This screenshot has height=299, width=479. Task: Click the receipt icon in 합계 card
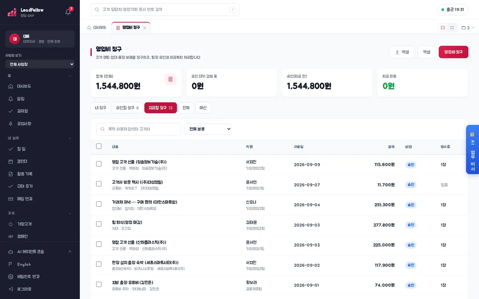pyautogui.click(x=170, y=79)
